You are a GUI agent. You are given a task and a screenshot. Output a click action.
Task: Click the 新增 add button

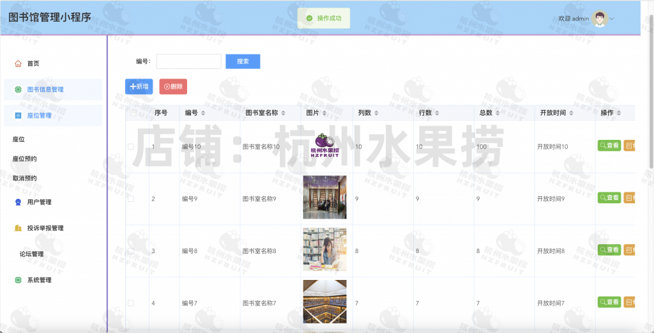point(139,86)
